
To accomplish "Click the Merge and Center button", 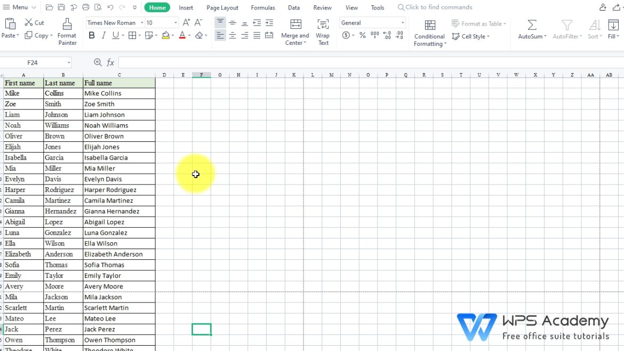I will [295, 31].
